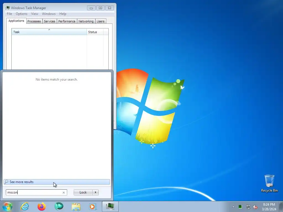
Task: Open Windows Media Player from taskbar
Action: tap(93, 206)
